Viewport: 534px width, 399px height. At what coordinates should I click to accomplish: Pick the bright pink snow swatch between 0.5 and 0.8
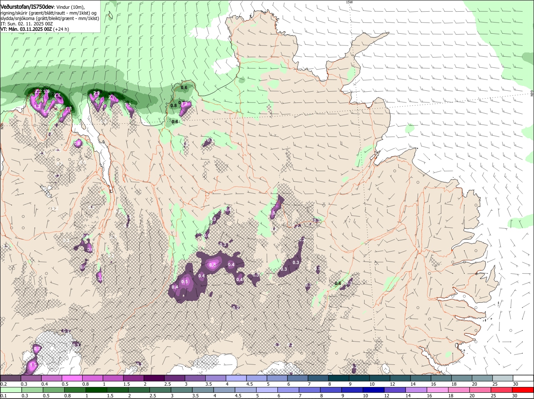click(x=72, y=378)
